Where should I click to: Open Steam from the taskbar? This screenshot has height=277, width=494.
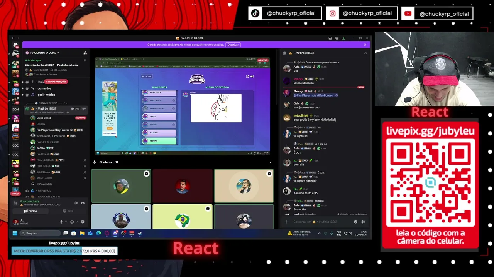(140, 233)
